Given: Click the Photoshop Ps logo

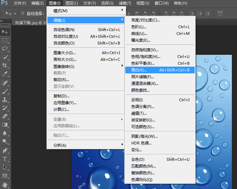Looking at the screenshot, I should [4, 3].
